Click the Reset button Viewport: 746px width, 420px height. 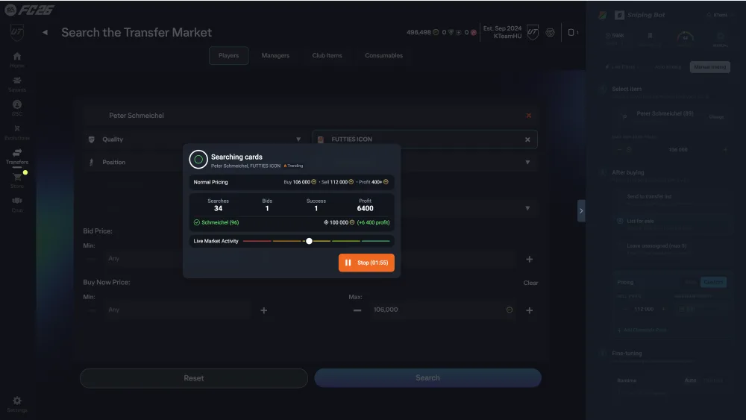point(194,378)
